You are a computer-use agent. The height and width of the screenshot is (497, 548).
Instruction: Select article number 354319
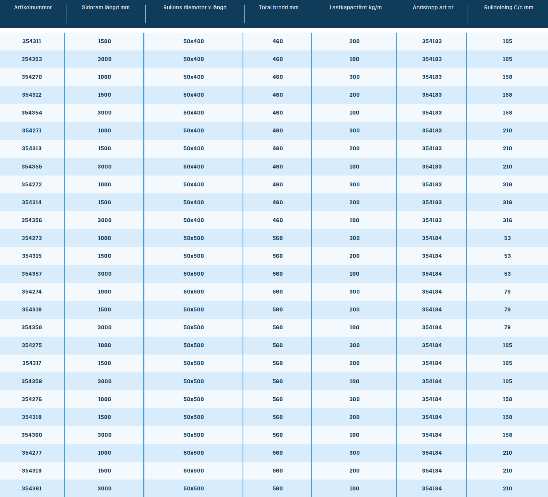(x=32, y=471)
